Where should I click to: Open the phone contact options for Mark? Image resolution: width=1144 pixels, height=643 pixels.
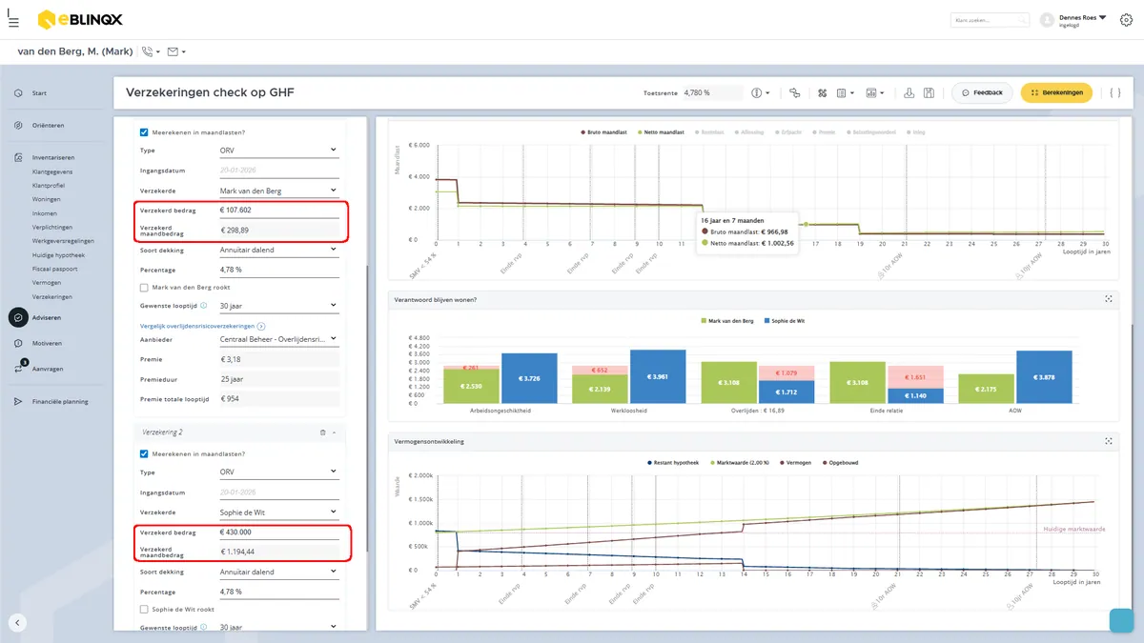pyautogui.click(x=151, y=51)
